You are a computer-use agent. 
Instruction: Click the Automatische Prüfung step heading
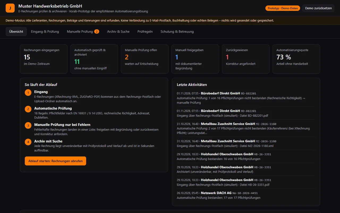[x=53, y=108]
